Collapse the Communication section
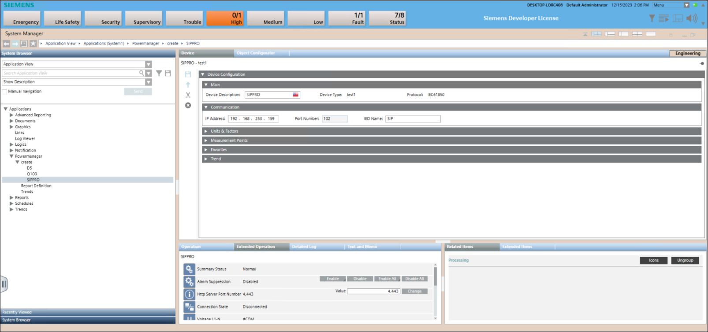 (206, 107)
